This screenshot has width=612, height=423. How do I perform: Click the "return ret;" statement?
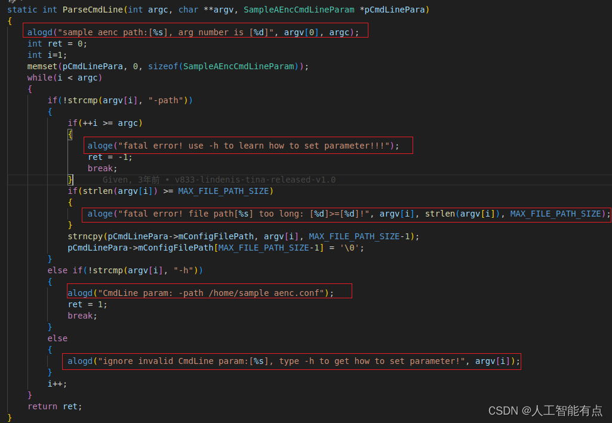tap(55, 406)
